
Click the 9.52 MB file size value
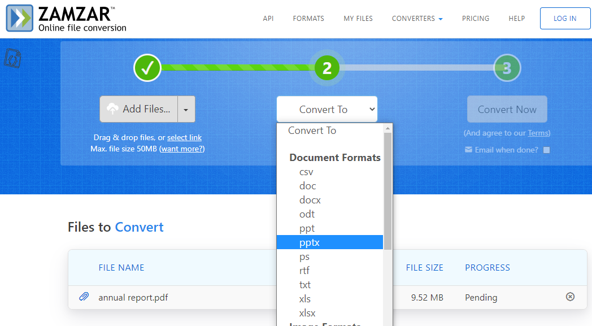427,298
